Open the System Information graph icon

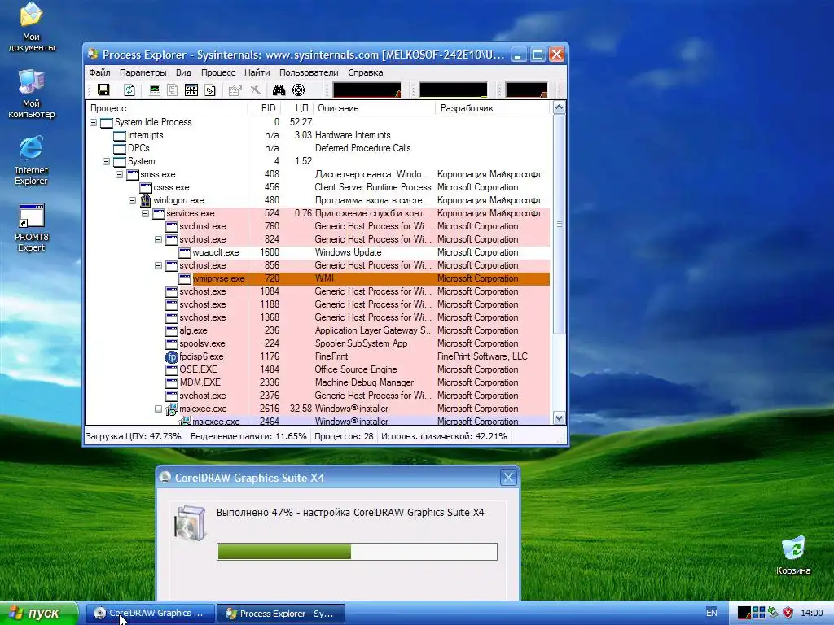click(x=154, y=90)
